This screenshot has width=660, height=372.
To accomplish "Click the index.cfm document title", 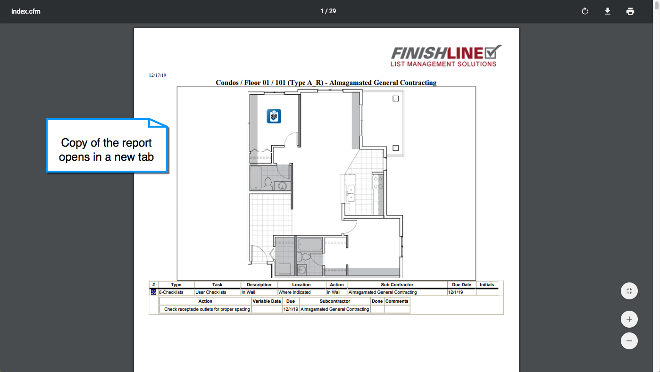I will tap(26, 11).
